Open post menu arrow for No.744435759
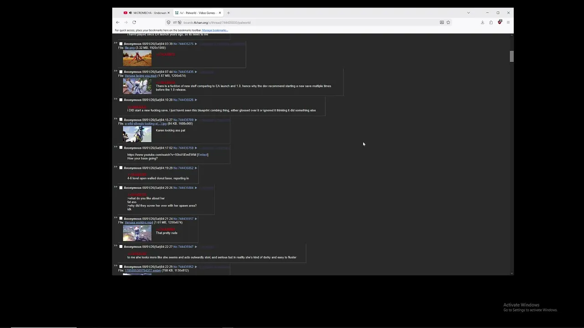 point(196,148)
